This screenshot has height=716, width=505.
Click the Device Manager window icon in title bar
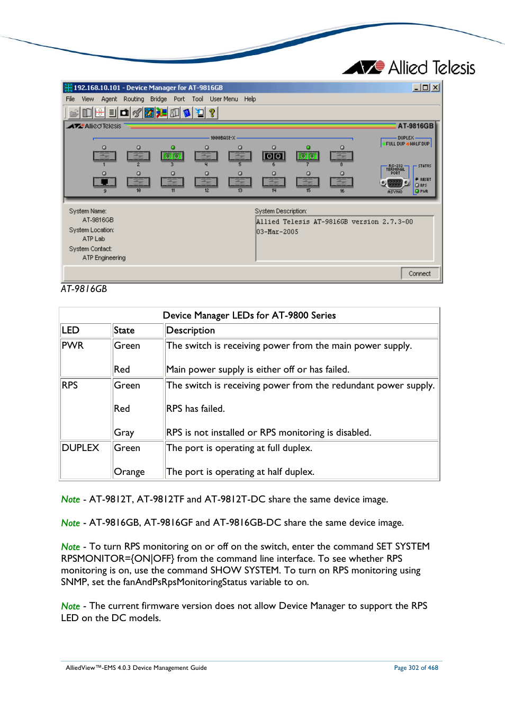click(68, 87)
